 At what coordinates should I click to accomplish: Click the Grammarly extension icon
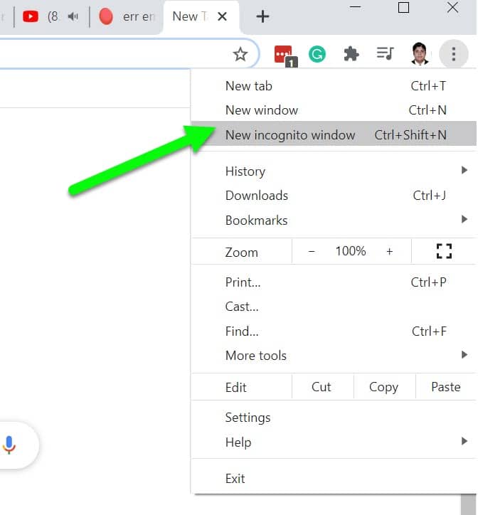[317, 54]
